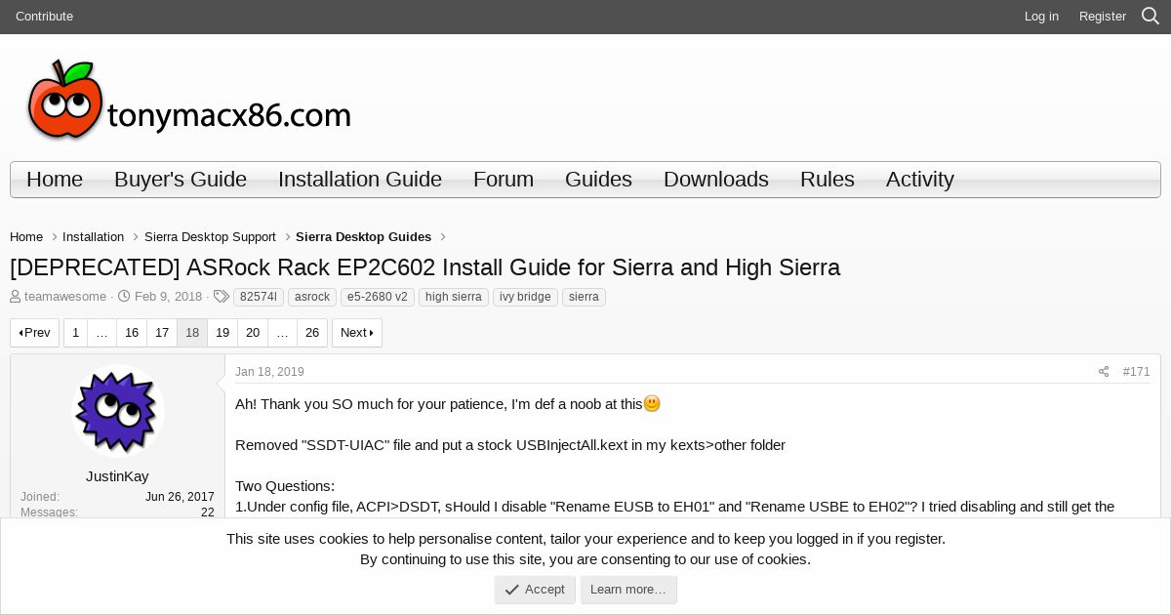Open the Guides menu item

click(598, 180)
